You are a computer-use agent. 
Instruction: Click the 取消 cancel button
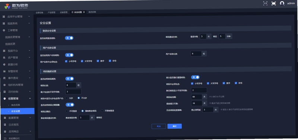[x=159, y=126]
